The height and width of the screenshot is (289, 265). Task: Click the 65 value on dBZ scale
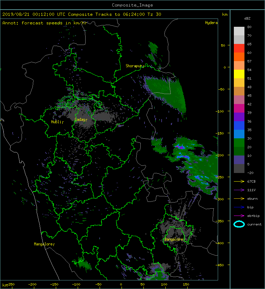coord(249,44)
